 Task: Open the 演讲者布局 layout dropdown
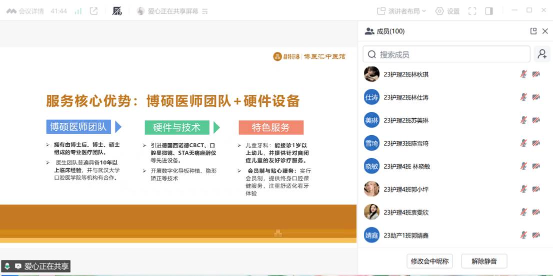(401, 11)
